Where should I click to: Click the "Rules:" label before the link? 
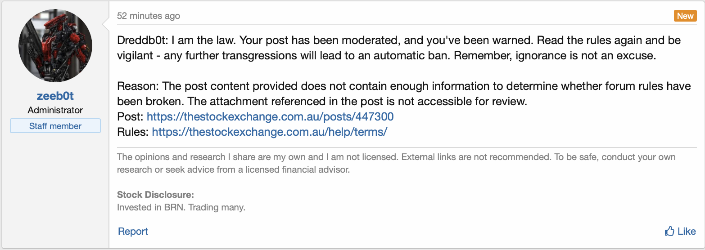[133, 132]
